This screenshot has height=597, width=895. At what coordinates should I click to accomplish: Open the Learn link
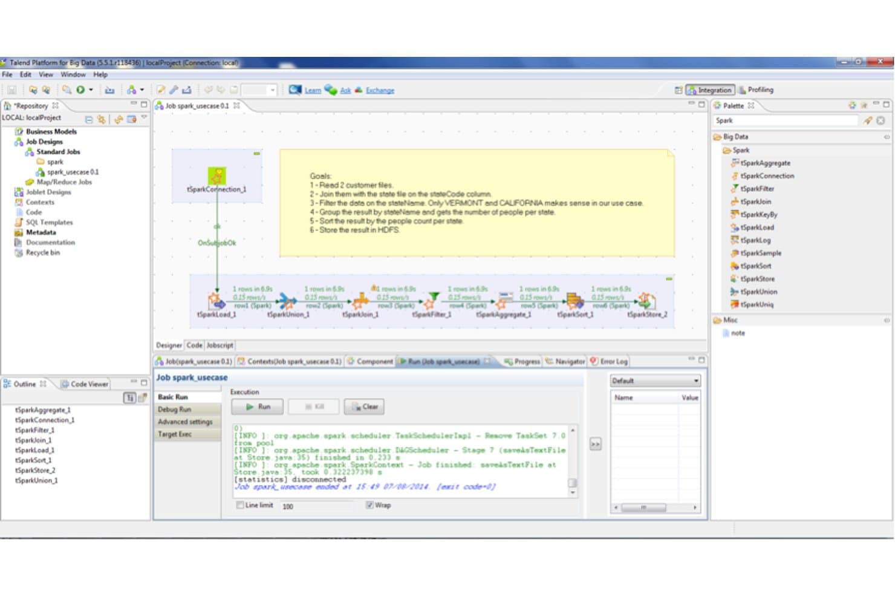tap(313, 90)
